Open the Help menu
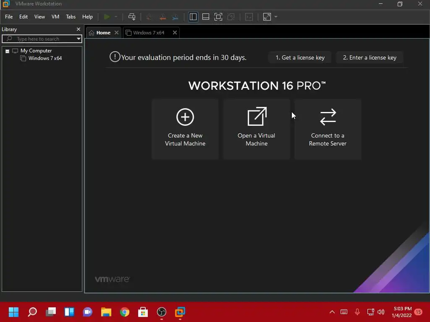 tap(87, 17)
